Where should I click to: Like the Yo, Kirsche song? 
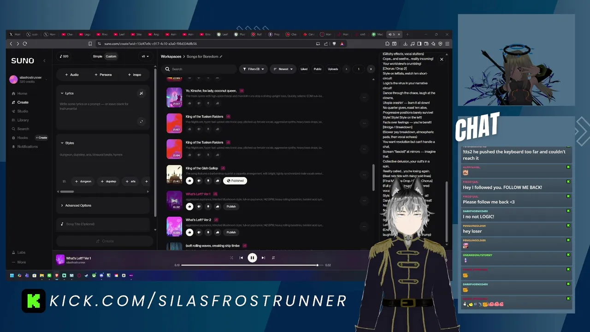coord(189,103)
